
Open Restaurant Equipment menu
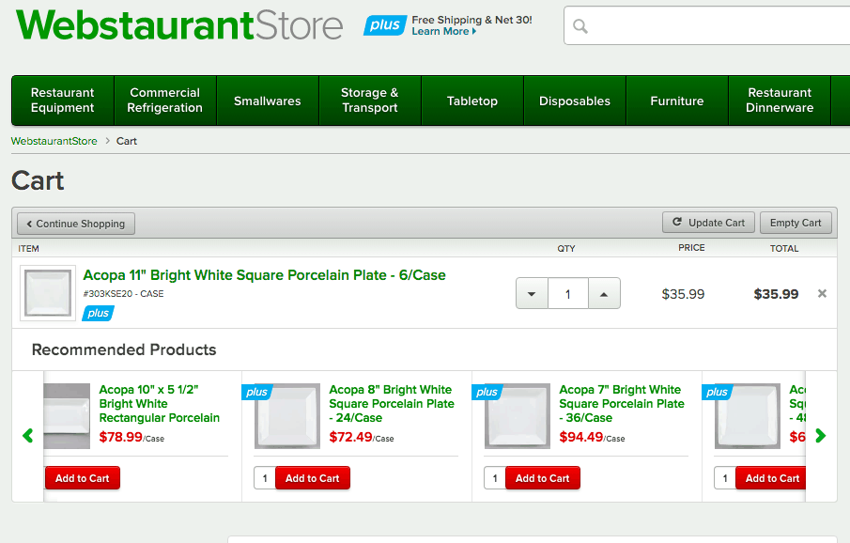[63, 101]
